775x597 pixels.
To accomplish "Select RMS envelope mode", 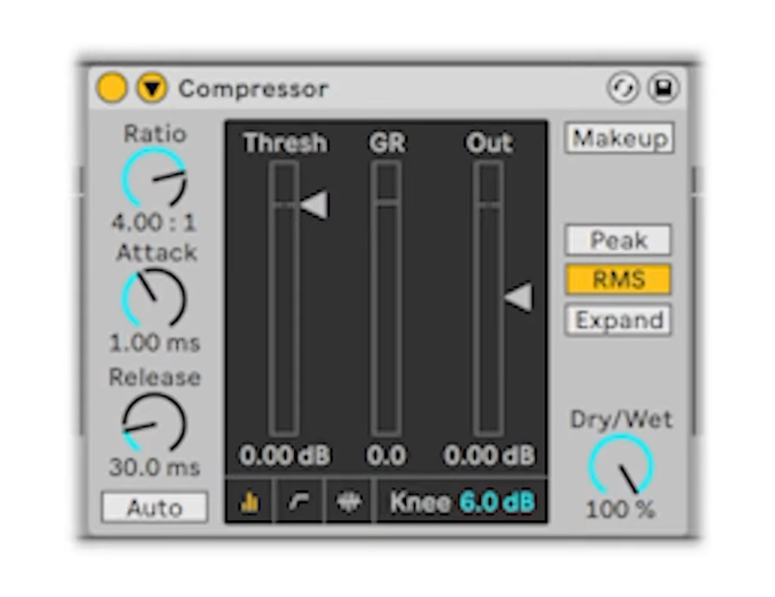I will 618,280.
